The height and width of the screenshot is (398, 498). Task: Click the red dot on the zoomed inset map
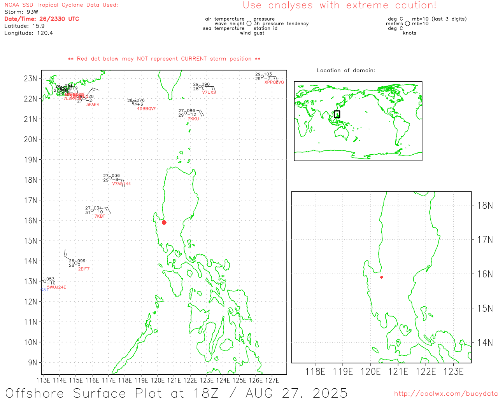[x=381, y=277]
